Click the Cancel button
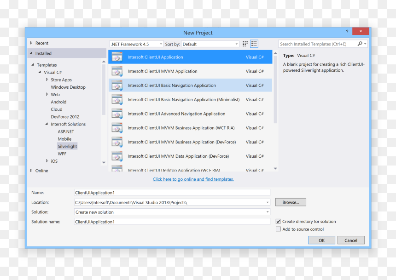This screenshot has height=280, width=396. (351, 240)
